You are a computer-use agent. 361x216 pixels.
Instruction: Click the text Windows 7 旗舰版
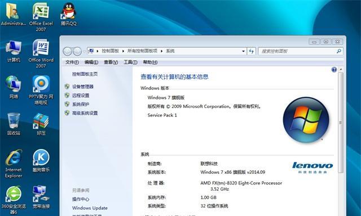[166, 97]
